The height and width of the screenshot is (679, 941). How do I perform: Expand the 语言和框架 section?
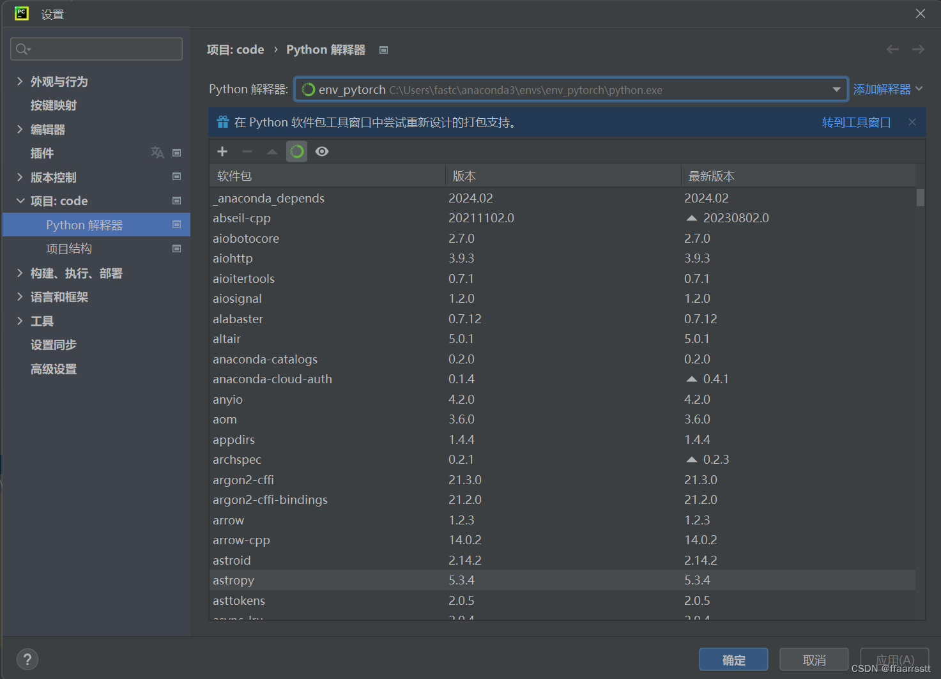click(x=20, y=296)
